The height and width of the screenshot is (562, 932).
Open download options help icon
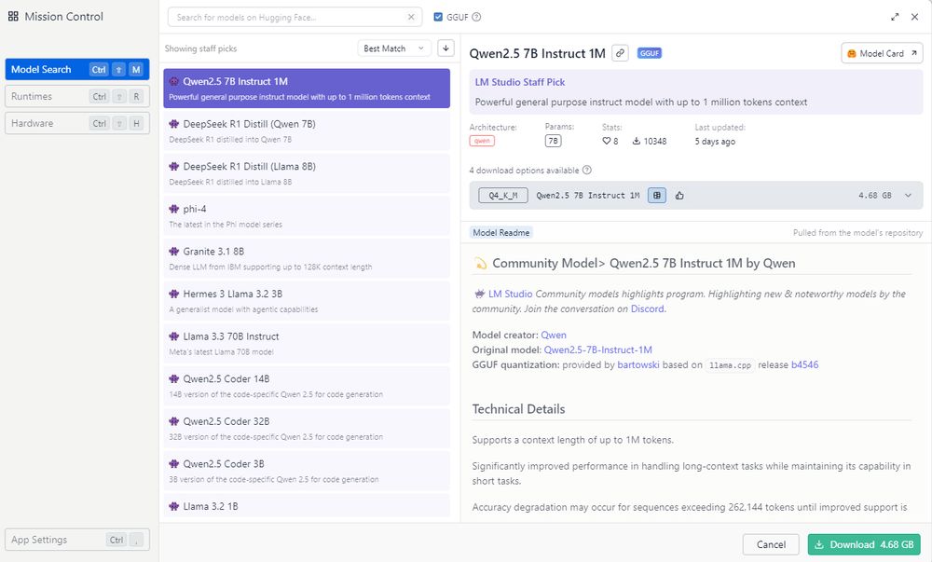click(586, 170)
